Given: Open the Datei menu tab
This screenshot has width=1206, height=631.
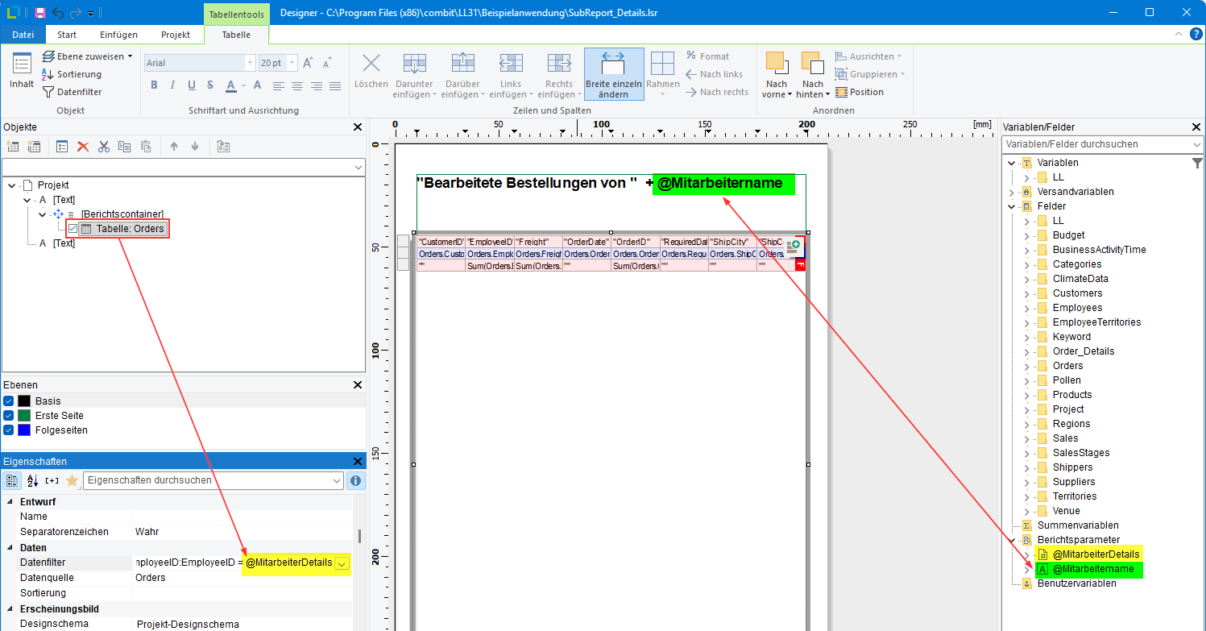Looking at the screenshot, I should tap(23, 35).
